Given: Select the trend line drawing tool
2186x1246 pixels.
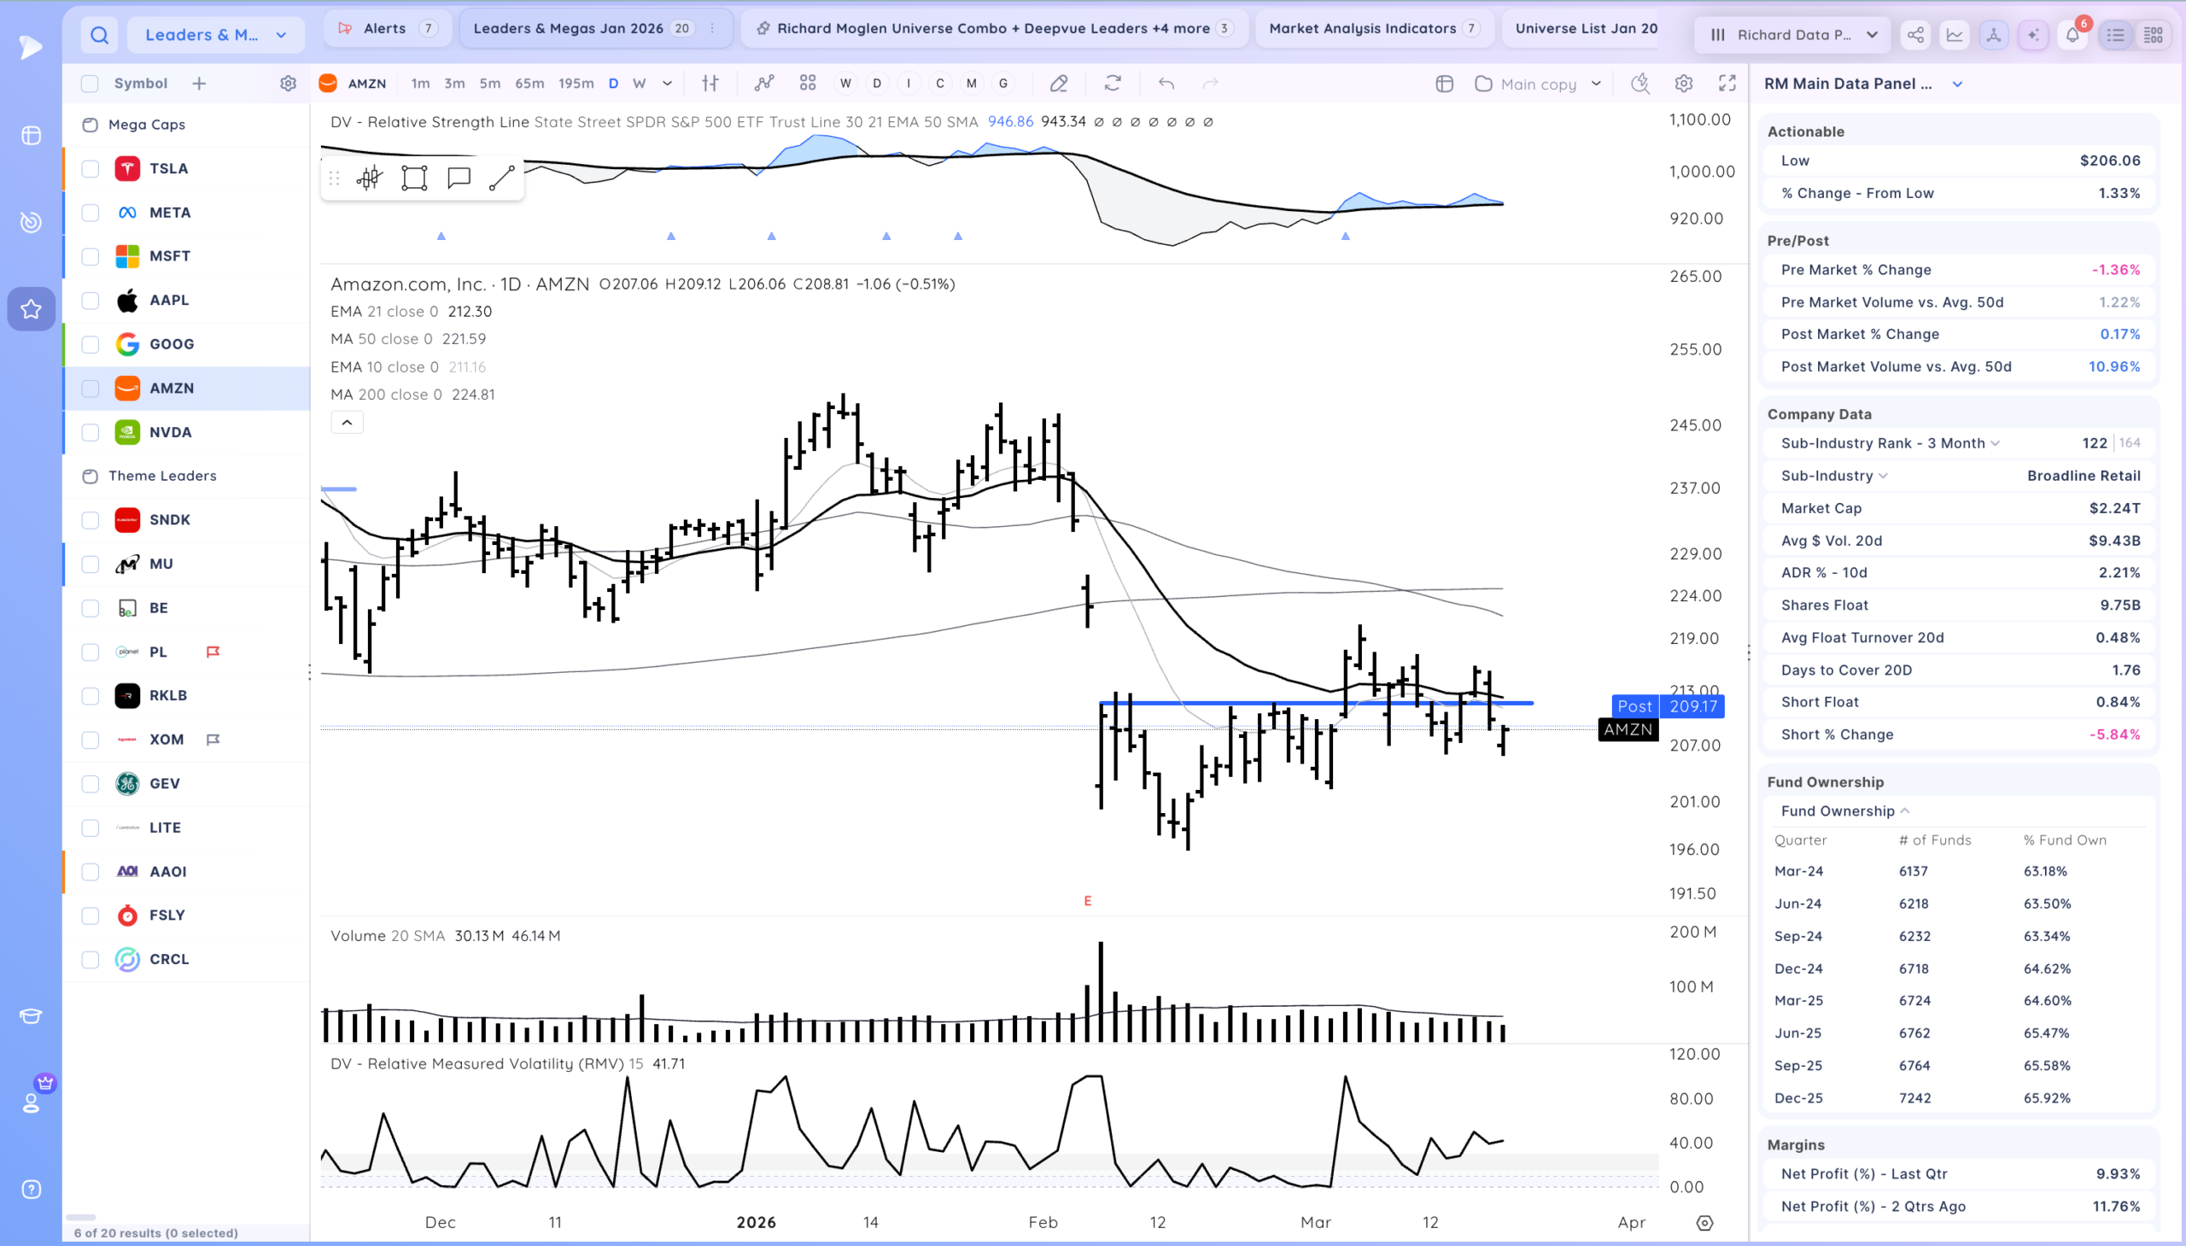Looking at the screenshot, I should 501,178.
